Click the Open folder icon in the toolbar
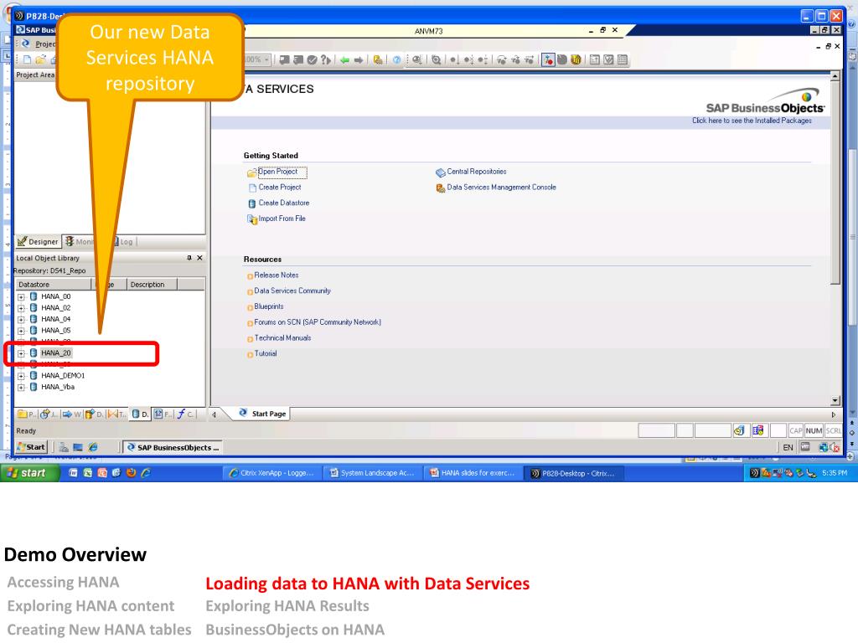 pos(40,59)
